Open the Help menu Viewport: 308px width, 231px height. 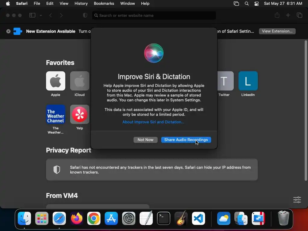[145, 4]
